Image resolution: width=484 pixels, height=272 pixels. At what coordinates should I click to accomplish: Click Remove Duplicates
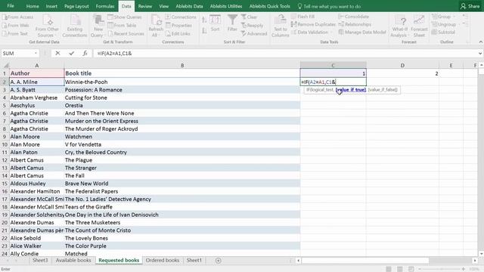(x=313, y=24)
